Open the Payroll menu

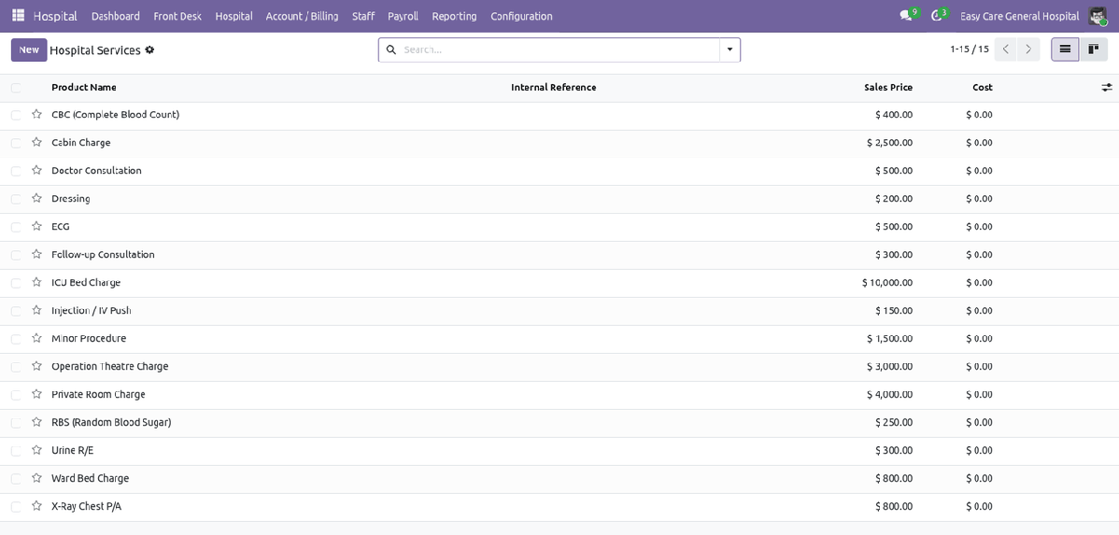[x=404, y=16]
